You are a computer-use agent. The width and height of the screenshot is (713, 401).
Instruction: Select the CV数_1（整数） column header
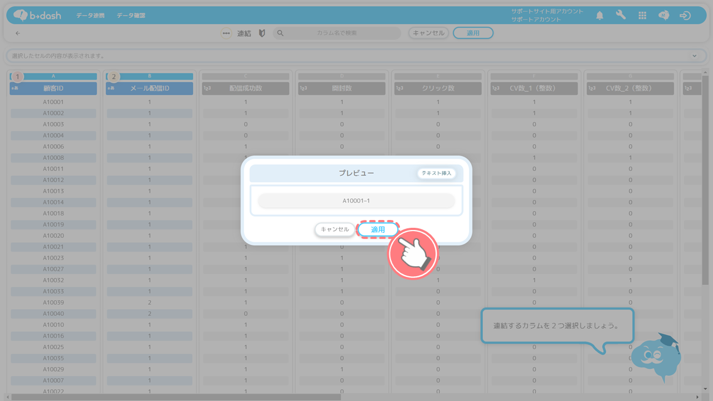point(534,88)
